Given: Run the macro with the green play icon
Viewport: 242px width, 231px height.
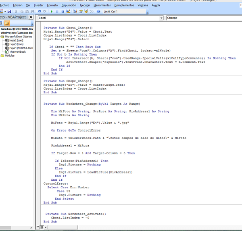Looking at the screenshot, I should pyautogui.click(x=52, y=12).
